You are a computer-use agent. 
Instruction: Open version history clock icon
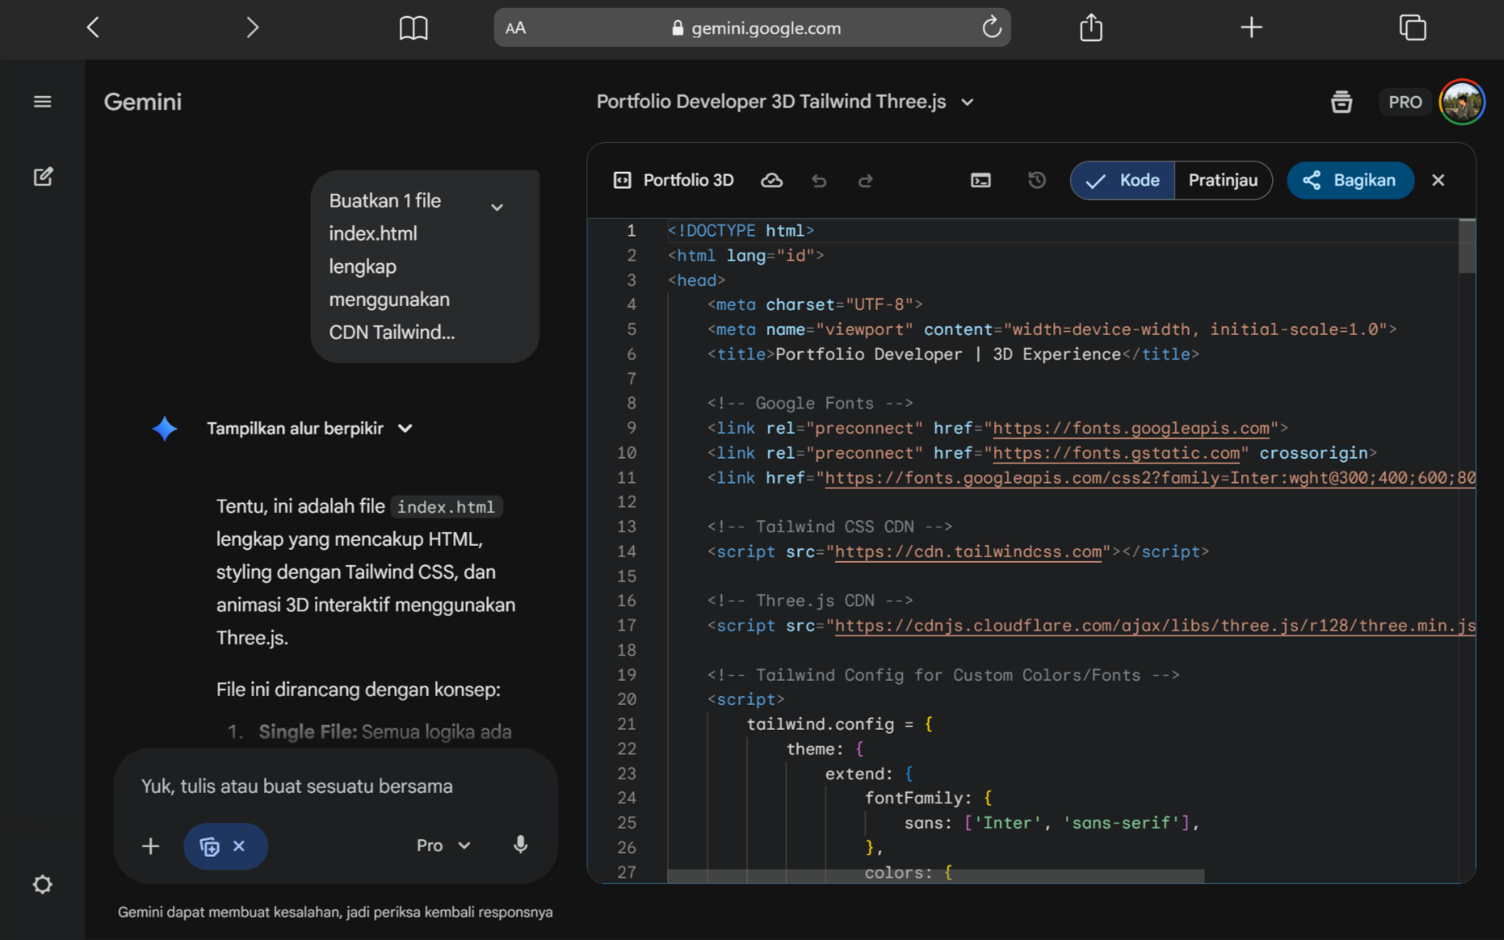(1036, 181)
